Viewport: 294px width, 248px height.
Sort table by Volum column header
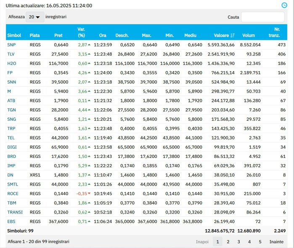(249, 35)
